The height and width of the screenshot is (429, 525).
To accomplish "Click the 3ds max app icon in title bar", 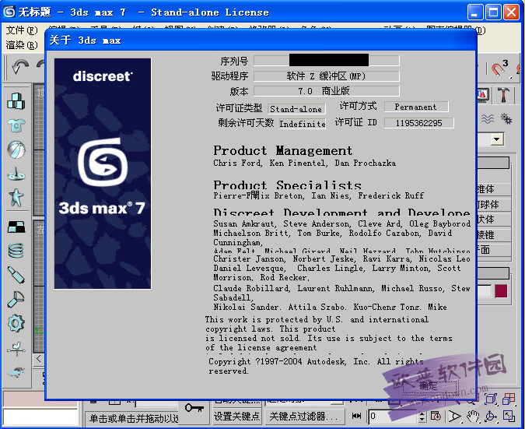I will pos(9,12).
